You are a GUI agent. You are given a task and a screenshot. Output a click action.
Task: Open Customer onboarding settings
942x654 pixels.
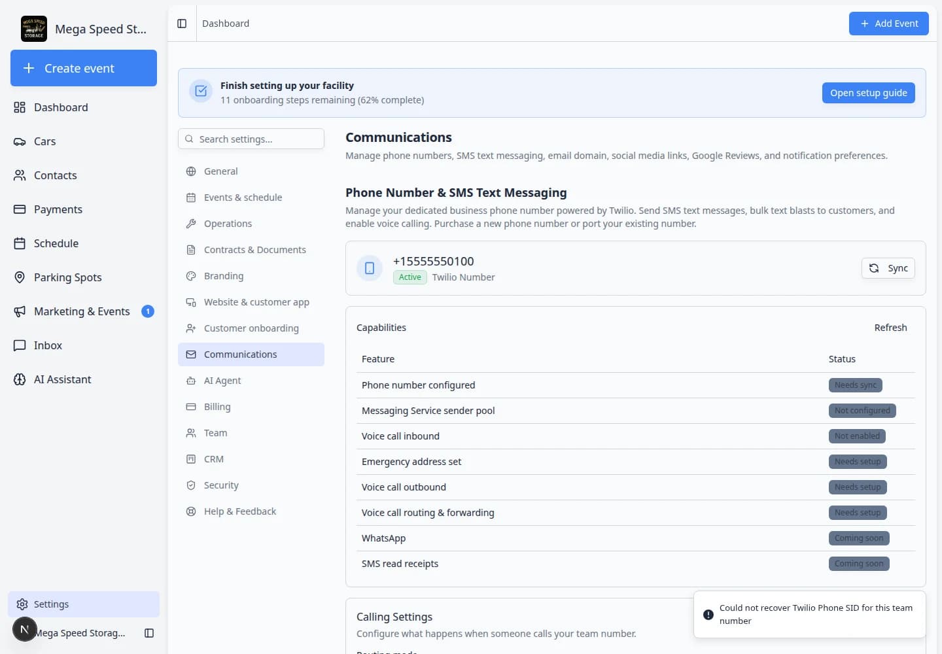pyautogui.click(x=251, y=328)
